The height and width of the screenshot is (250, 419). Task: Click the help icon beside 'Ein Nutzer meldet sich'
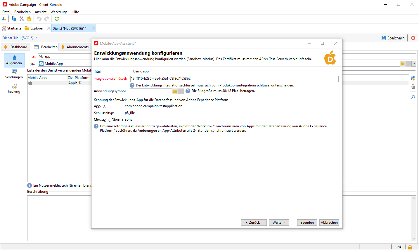pos(30,185)
